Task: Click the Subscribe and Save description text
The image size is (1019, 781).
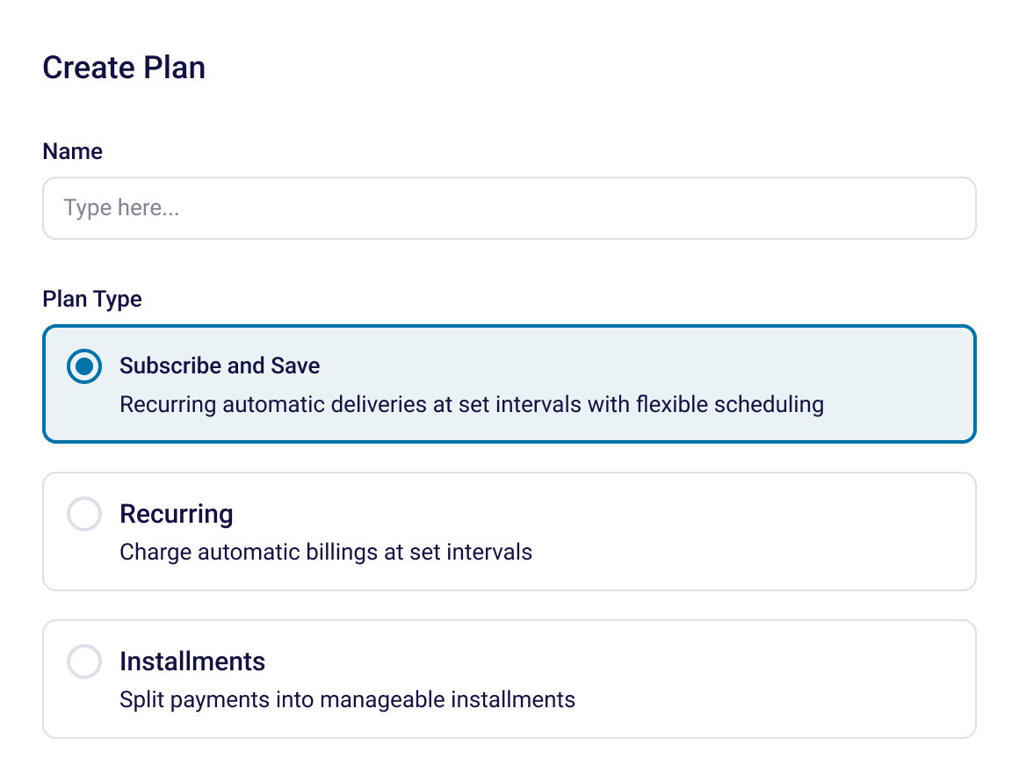Action: [x=472, y=404]
